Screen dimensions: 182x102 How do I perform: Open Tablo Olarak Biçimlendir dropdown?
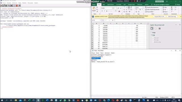click(153, 10)
